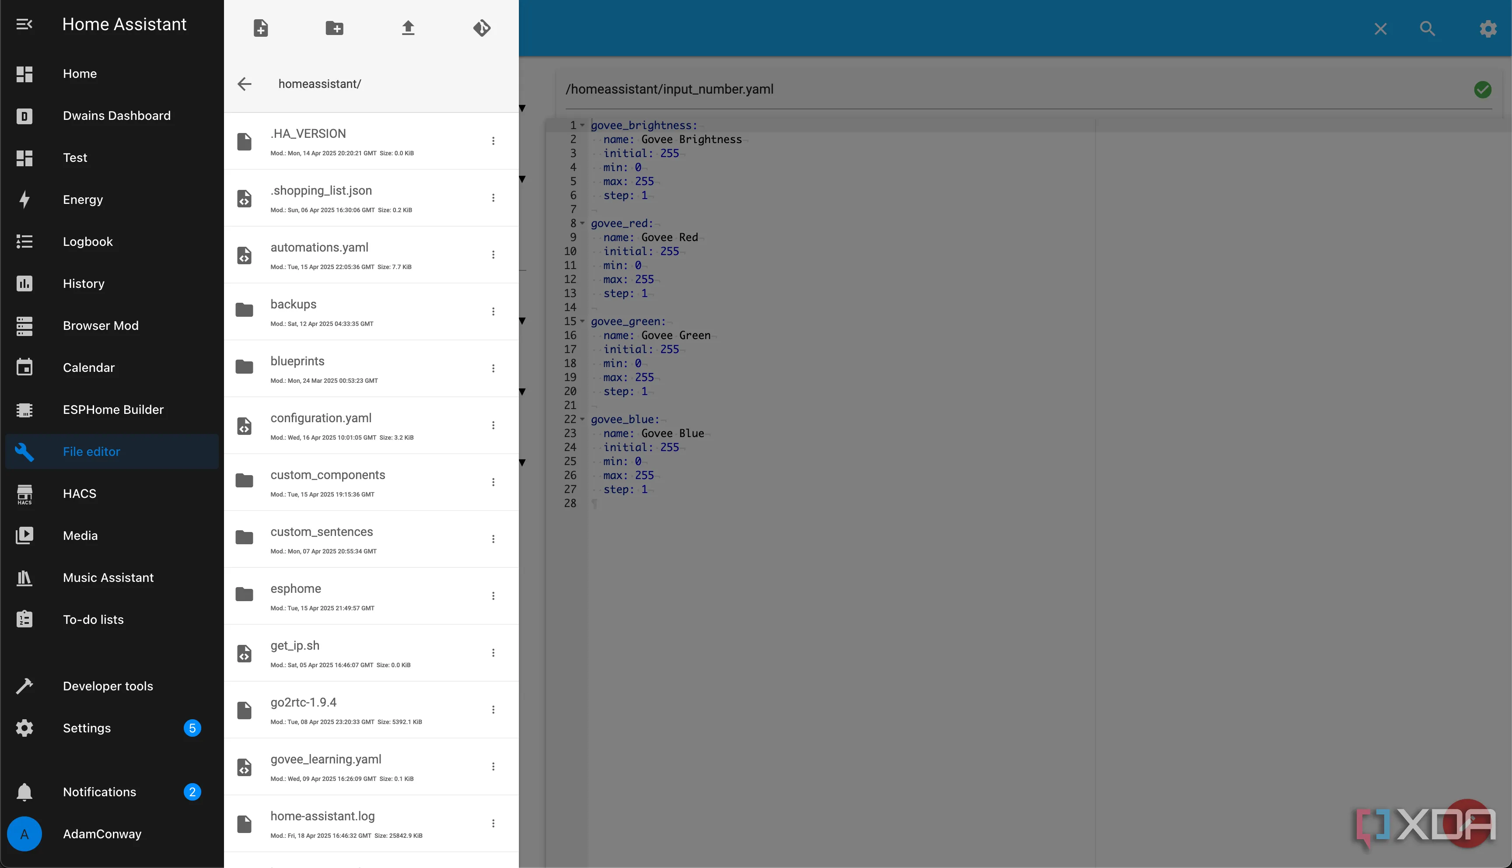Open more options for custom_components
The image size is (1512, 868).
click(x=493, y=482)
